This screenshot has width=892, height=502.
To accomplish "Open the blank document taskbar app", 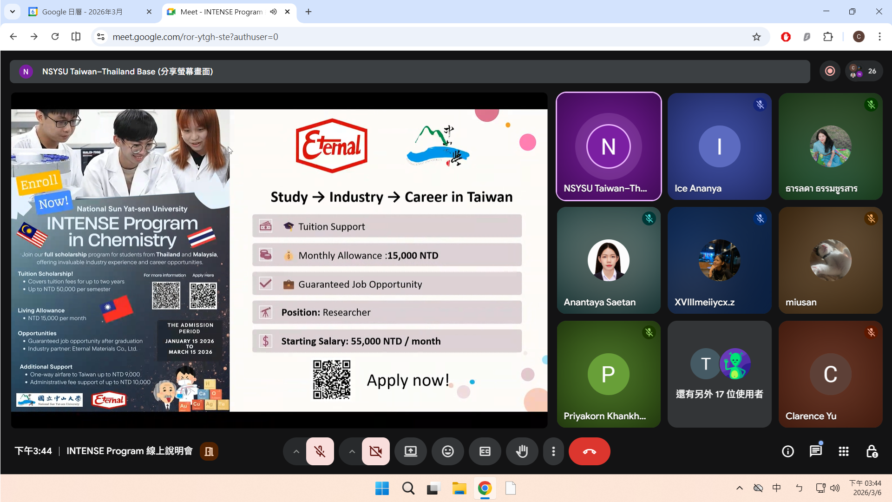I will click(x=511, y=489).
